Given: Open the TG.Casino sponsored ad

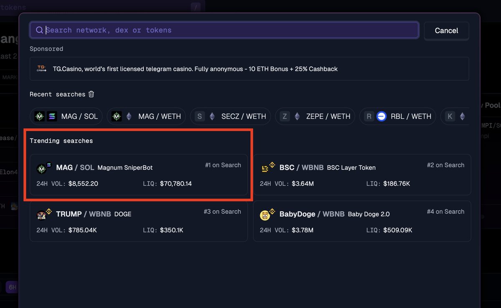Looking at the screenshot, I should (x=249, y=69).
